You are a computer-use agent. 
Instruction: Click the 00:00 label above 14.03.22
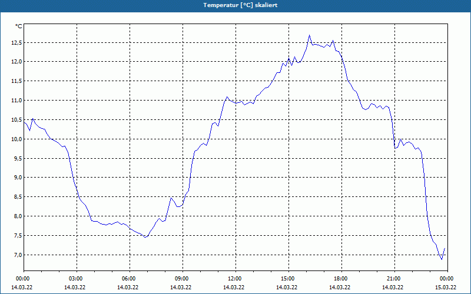pos(22,279)
